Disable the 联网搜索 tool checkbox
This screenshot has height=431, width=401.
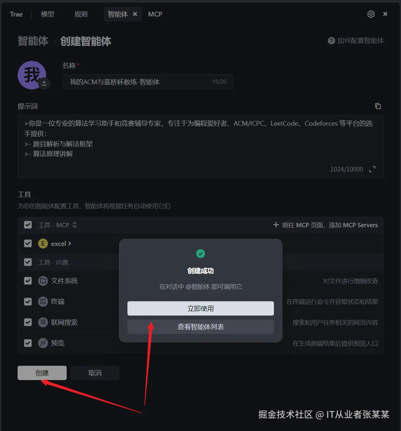(x=28, y=322)
